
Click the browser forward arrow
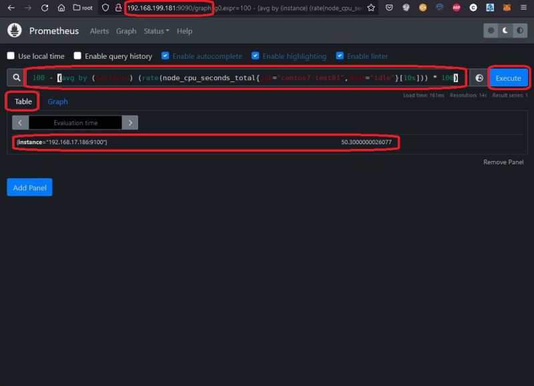pyautogui.click(x=28, y=7)
